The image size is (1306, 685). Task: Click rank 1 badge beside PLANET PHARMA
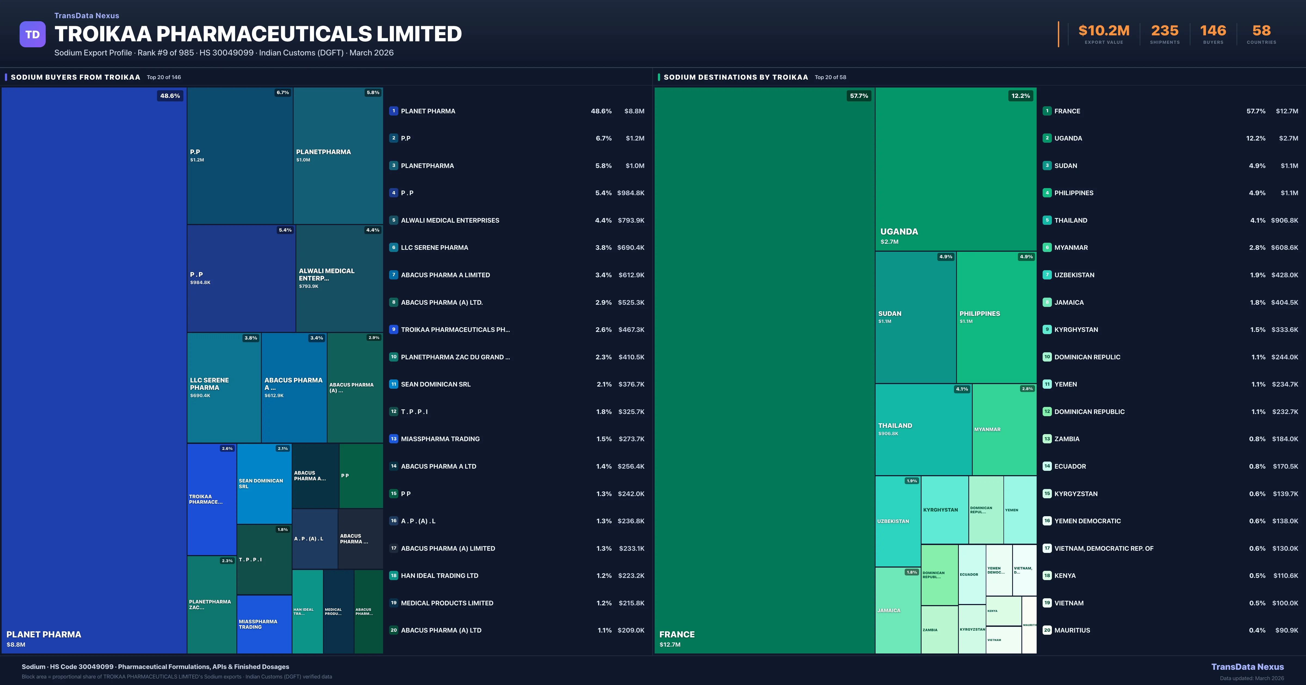click(x=393, y=111)
